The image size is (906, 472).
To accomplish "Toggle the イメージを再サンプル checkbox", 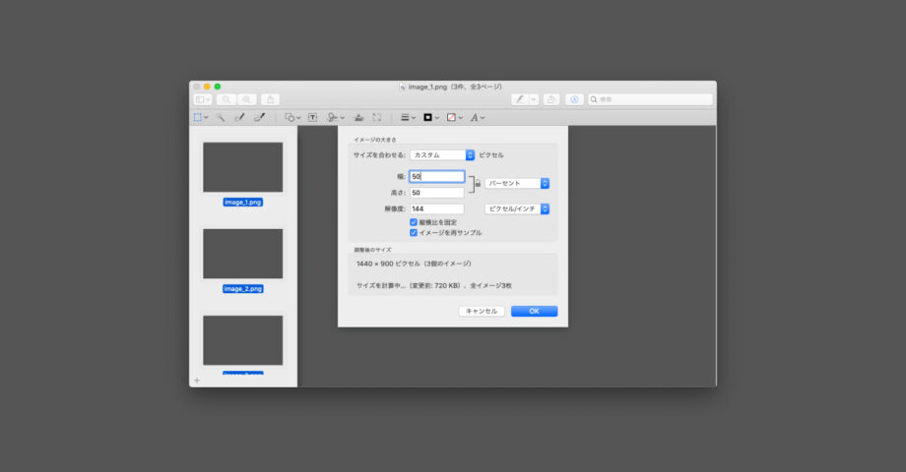I will click(x=414, y=233).
